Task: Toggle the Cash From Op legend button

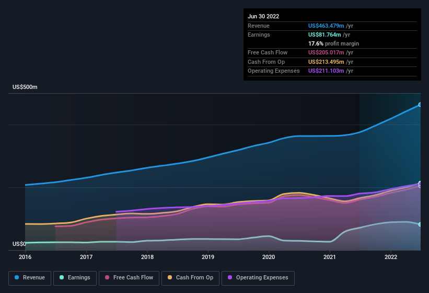Action: coord(190,278)
